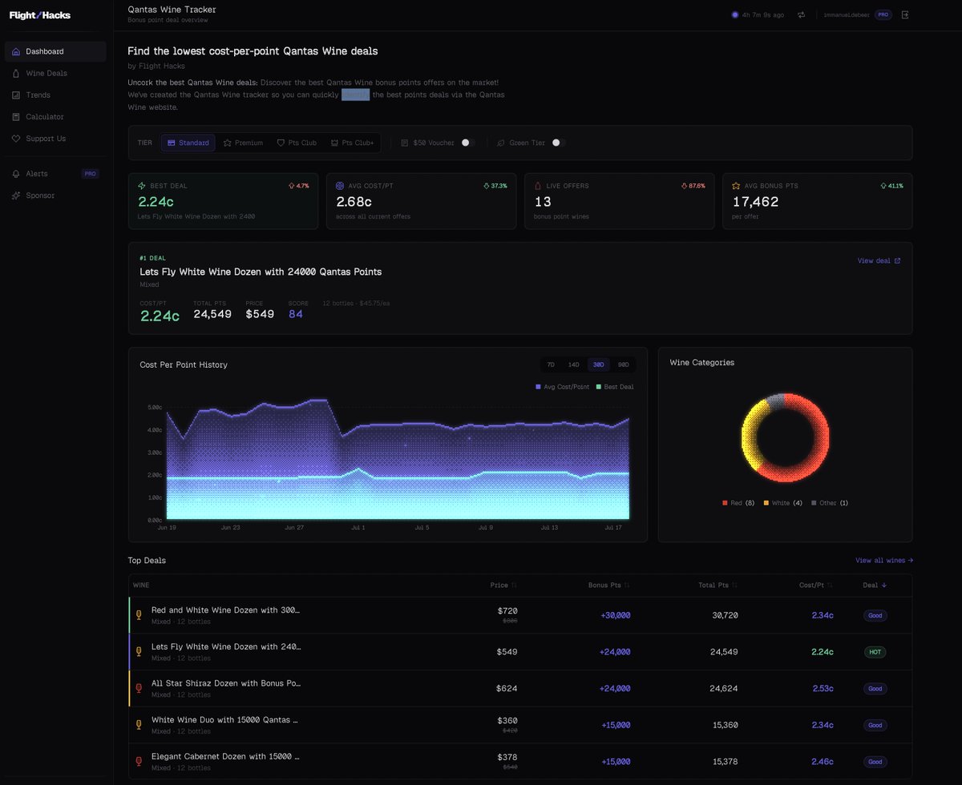Image resolution: width=962 pixels, height=785 pixels.
Task: Sort table by Deal column
Action: (875, 585)
